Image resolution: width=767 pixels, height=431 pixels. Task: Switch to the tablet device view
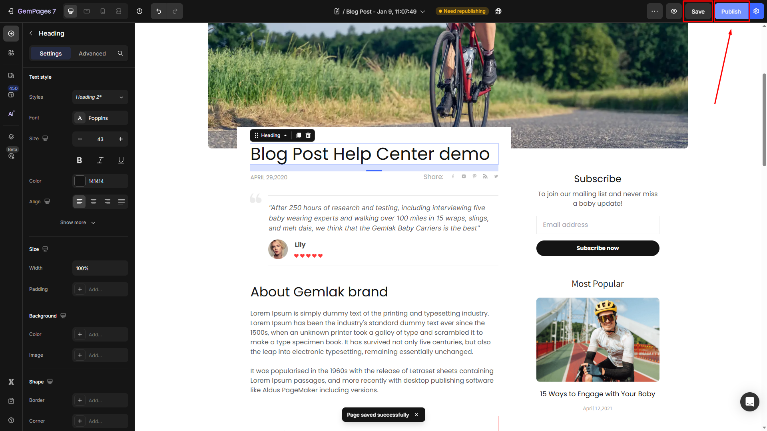(x=87, y=11)
